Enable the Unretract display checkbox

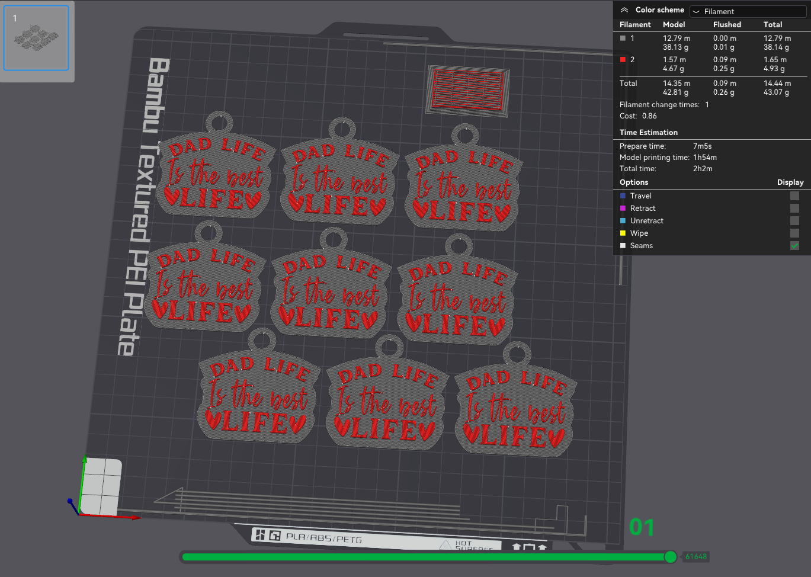pos(794,220)
